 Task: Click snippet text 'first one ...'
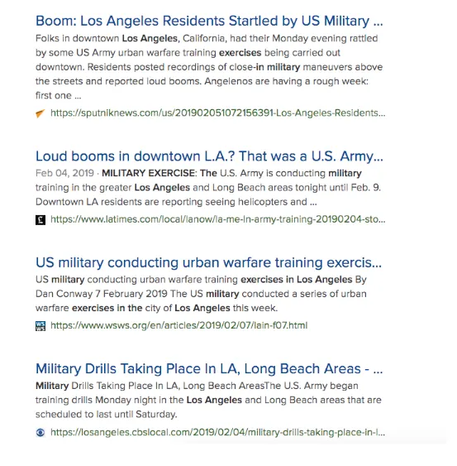click(x=58, y=95)
